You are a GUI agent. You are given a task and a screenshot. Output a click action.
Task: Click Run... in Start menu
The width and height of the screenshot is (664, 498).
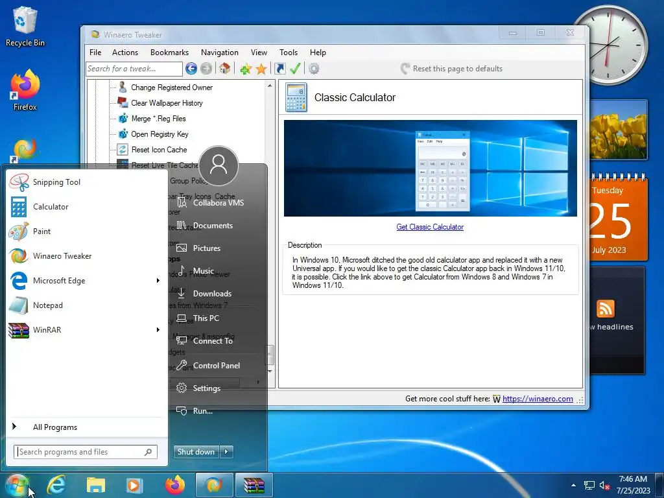click(202, 410)
